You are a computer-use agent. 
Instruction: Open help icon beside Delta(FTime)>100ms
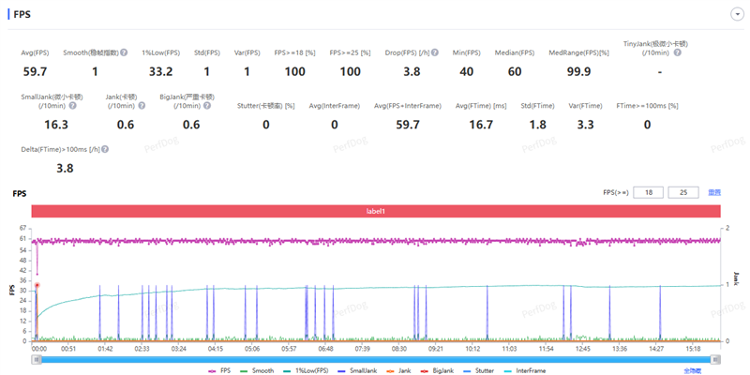105,149
